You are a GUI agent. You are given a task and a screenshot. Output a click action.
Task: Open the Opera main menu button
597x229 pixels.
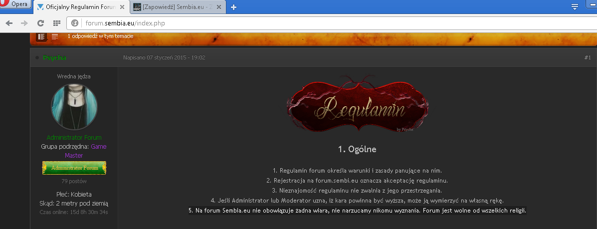(14, 4)
